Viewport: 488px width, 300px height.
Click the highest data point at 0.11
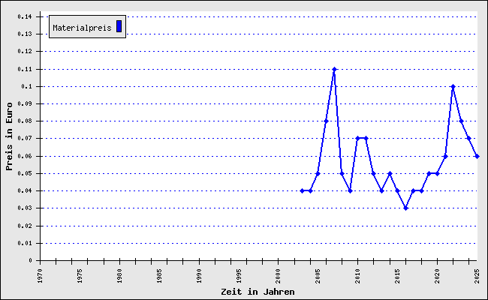coord(334,69)
